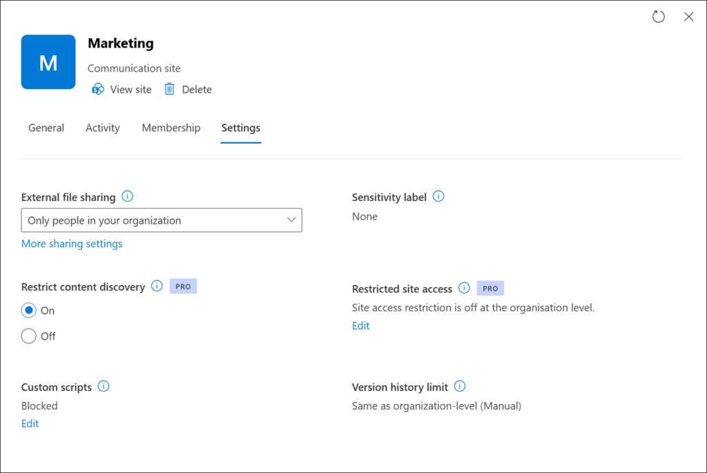Select the On radio button
The height and width of the screenshot is (473, 707).
(29, 311)
